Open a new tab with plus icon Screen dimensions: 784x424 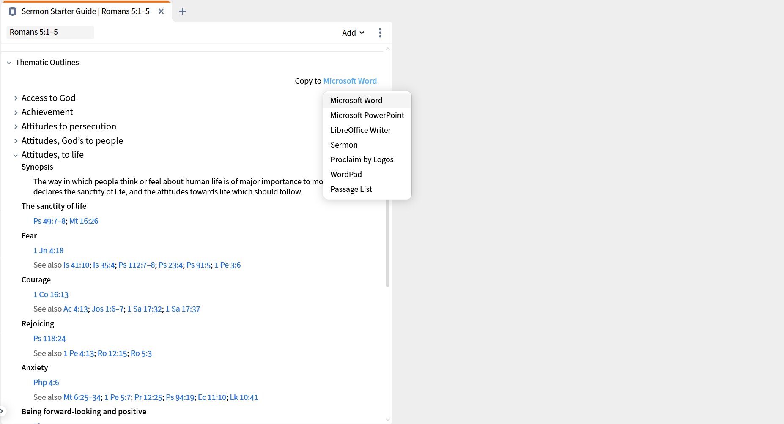[x=182, y=11]
